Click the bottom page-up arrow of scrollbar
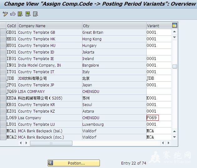The image size is (197, 168). click(174, 131)
